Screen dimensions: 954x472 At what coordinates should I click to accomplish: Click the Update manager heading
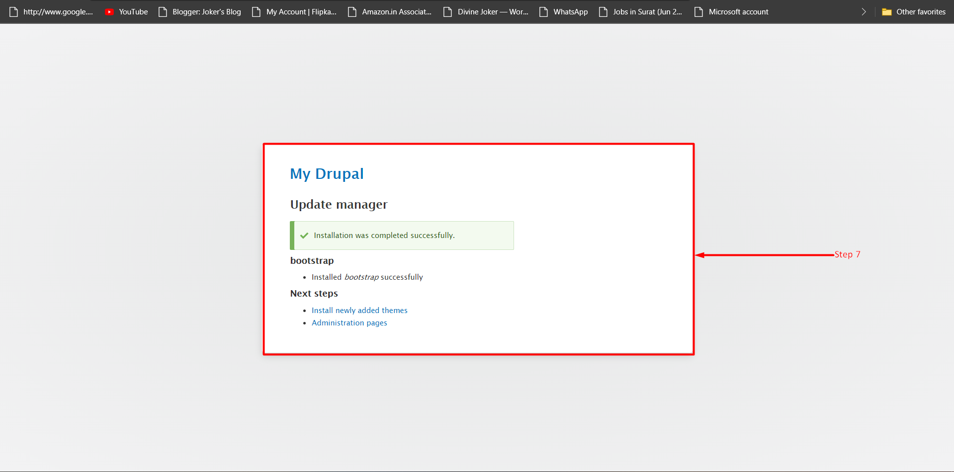point(339,205)
